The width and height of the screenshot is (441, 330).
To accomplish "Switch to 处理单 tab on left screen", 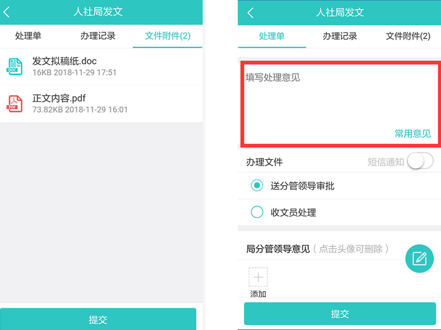I will click(28, 36).
